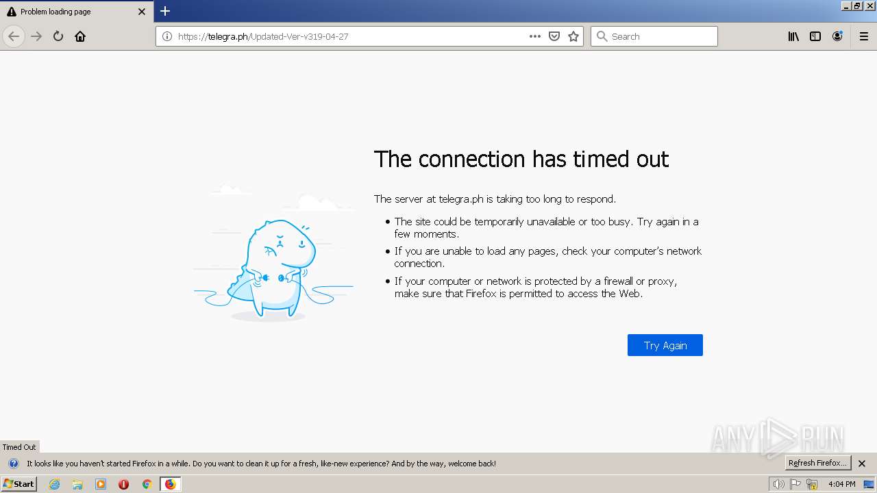Click the show desktop tray icon
877x493 pixels.
pos(869,484)
